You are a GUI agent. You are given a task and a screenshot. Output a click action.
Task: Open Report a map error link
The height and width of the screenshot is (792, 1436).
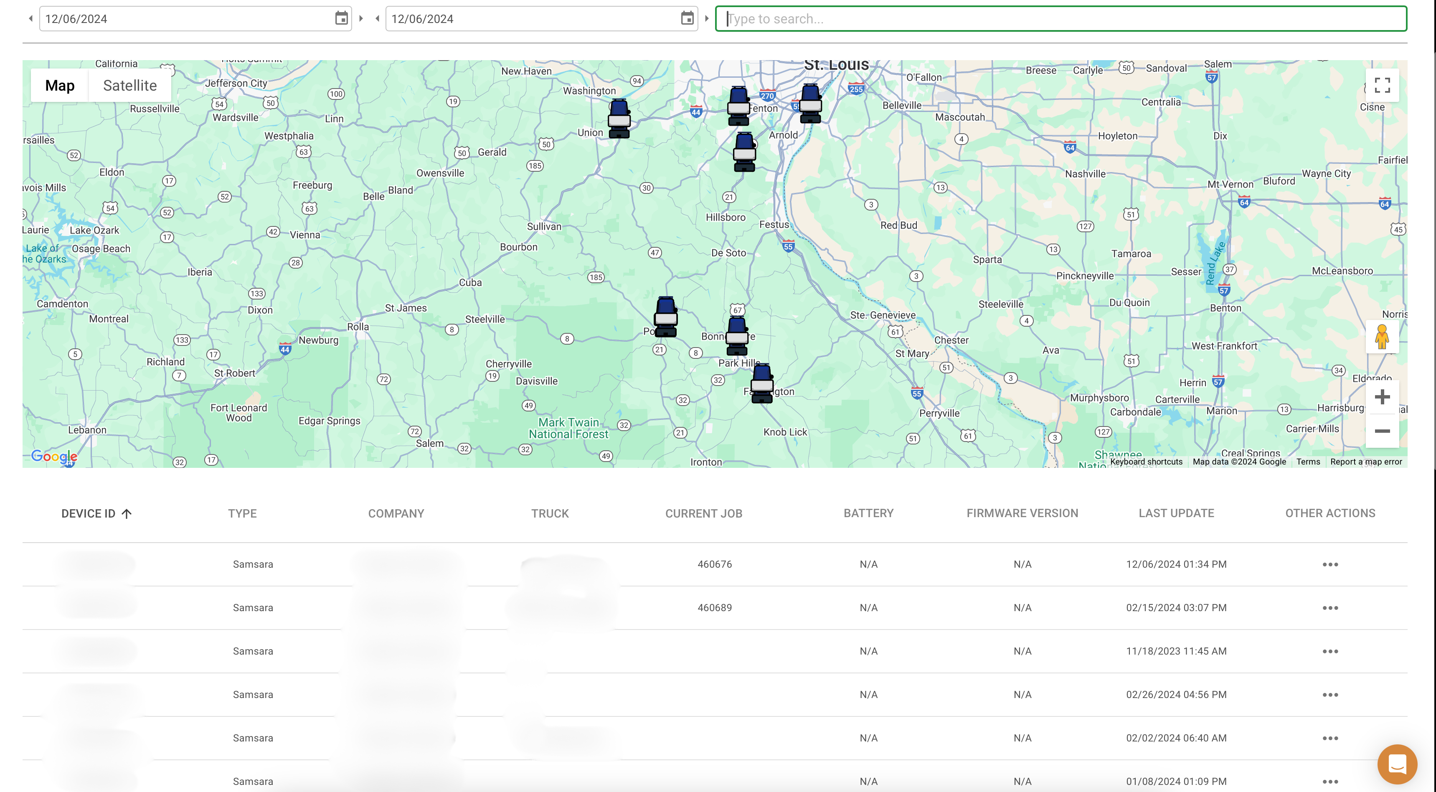click(1366, 462)
